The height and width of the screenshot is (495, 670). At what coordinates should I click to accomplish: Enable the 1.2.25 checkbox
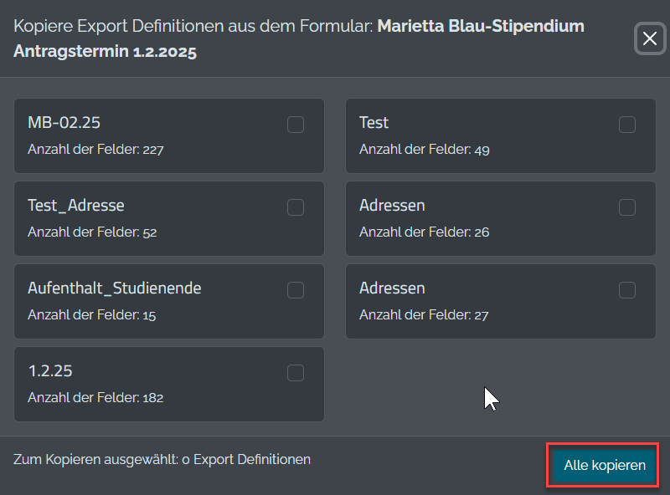click(x=295, y=374)
